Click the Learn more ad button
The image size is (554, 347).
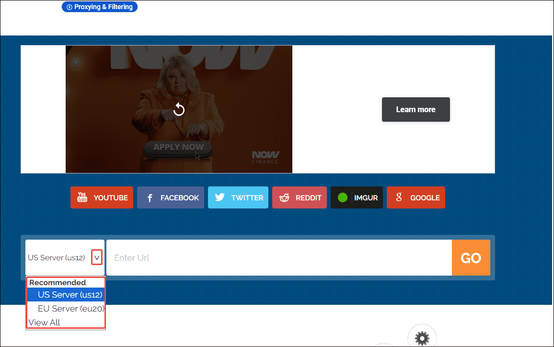(x=416, y=110)
